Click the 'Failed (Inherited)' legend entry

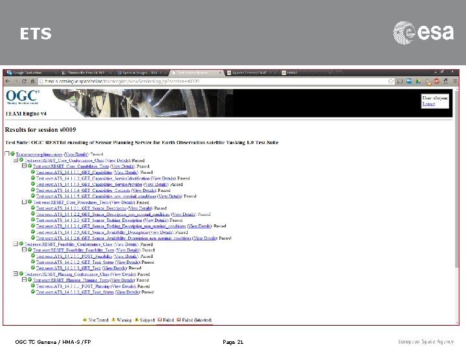tap(194, 320)
